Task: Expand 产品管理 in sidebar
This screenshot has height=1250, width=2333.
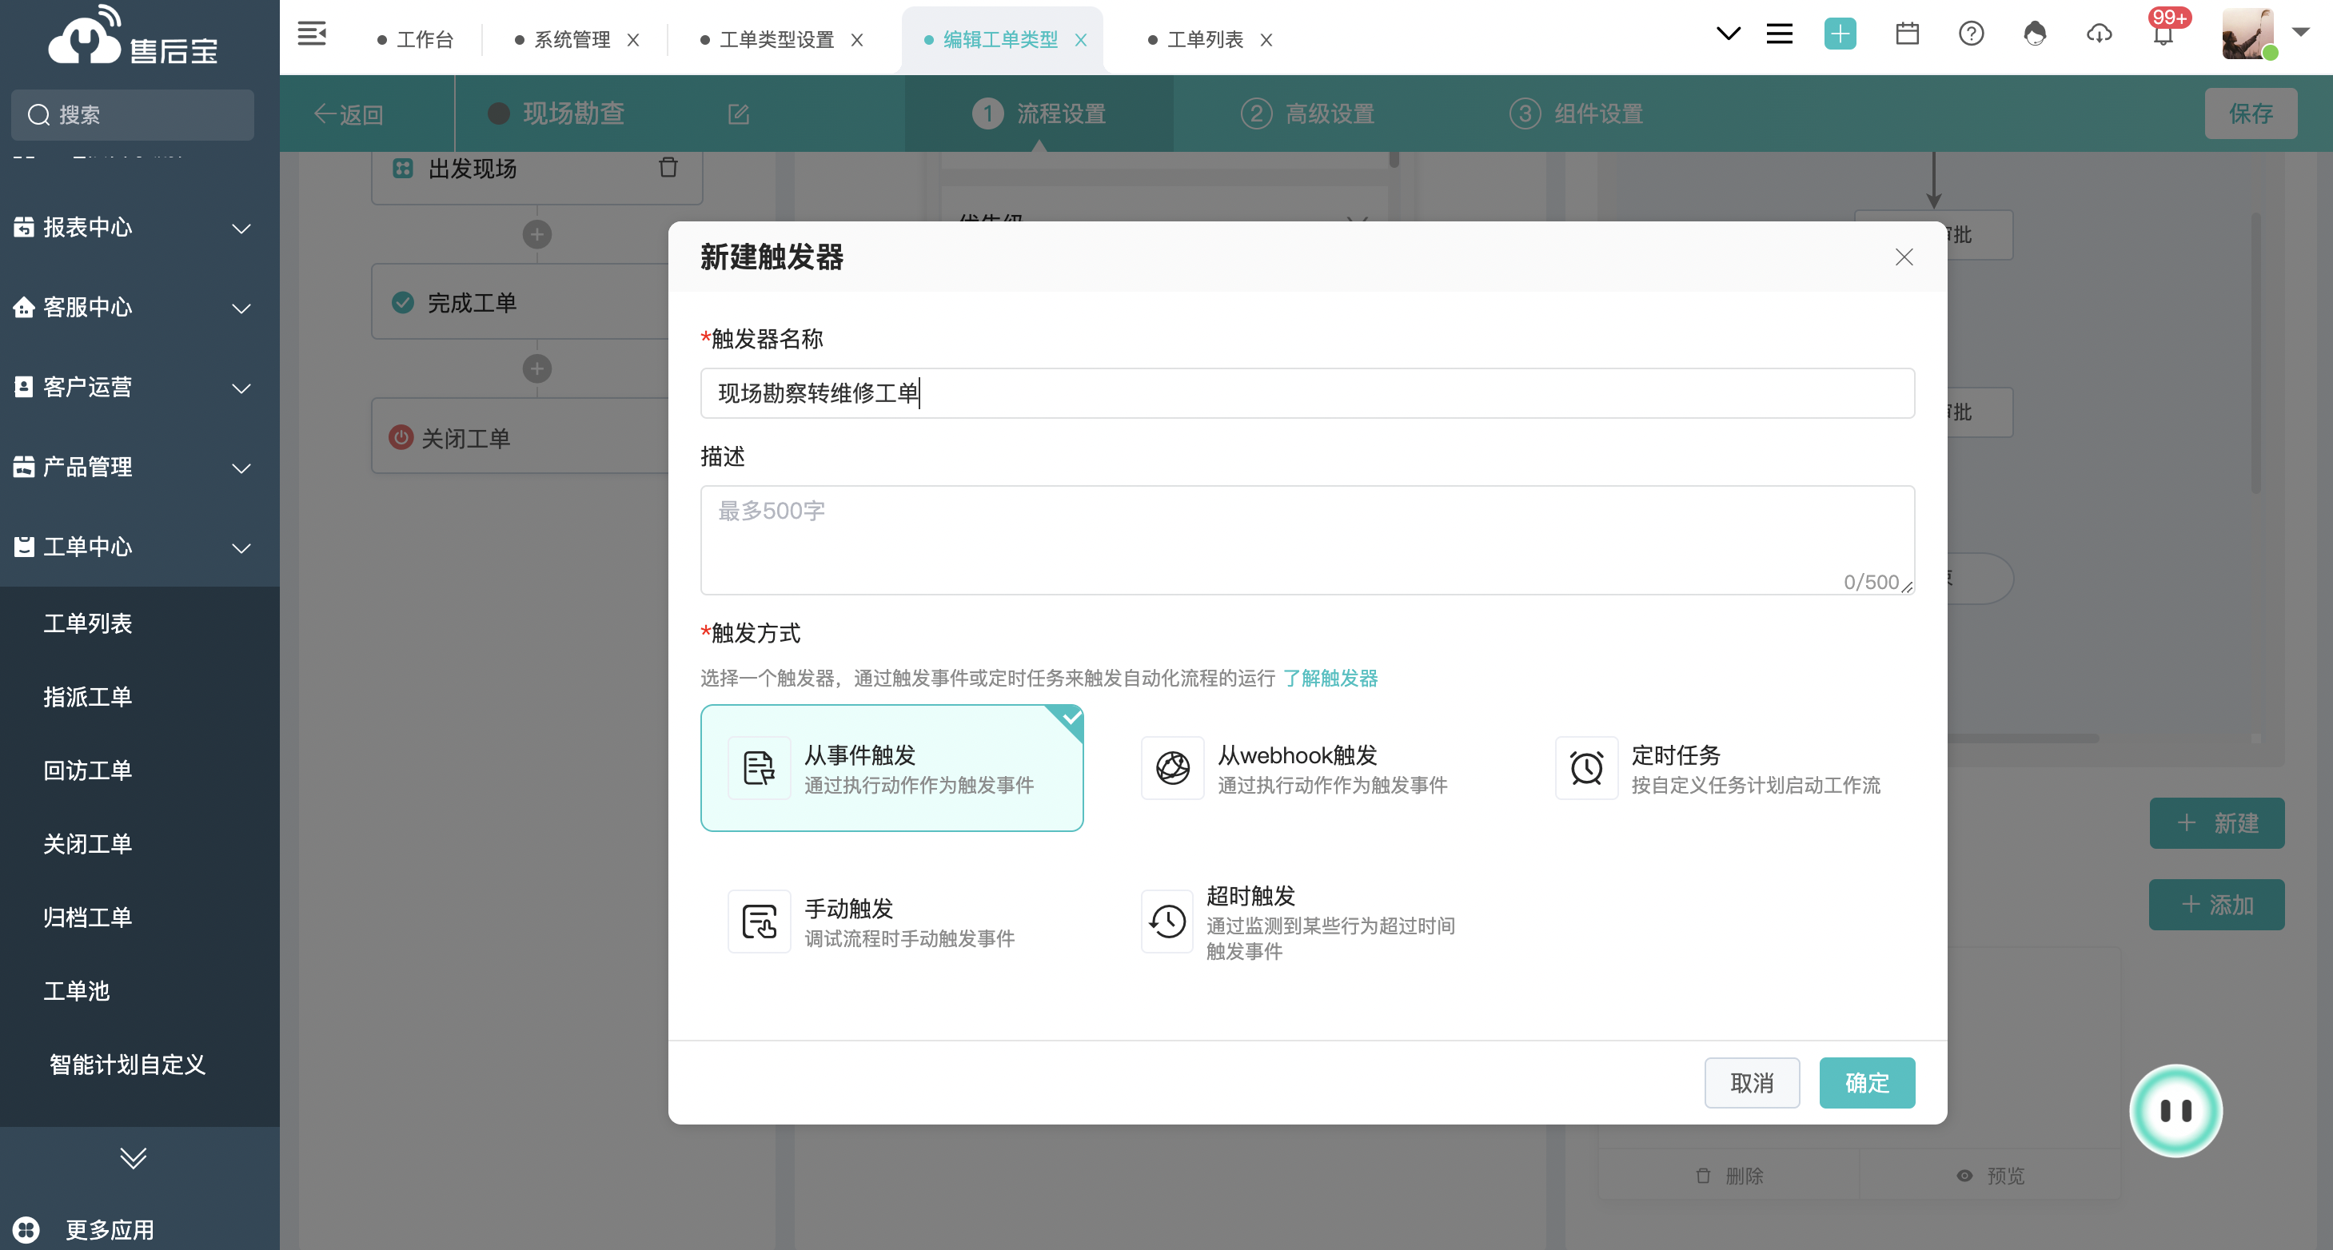Action: [139, 467]
